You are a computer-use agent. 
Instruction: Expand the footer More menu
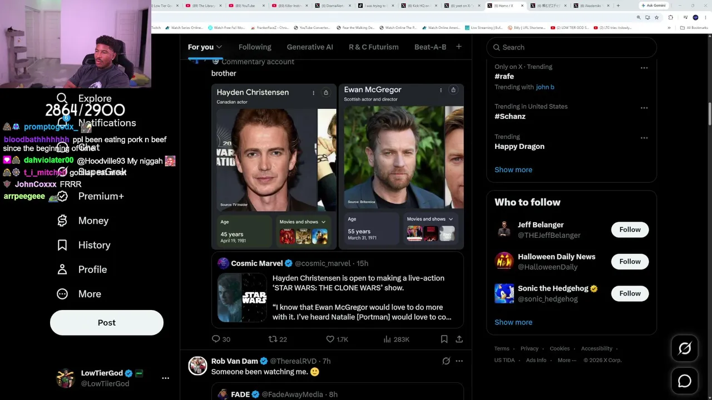[x=567, y=361]
